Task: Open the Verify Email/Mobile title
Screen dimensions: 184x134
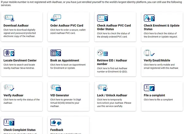Action: pyautogui.click(x=157, y=60)
